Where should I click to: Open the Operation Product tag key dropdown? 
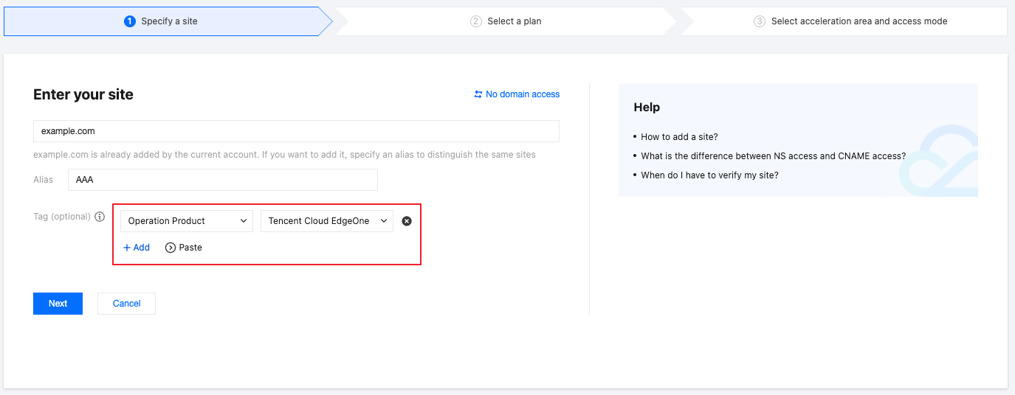click(187, 221)
